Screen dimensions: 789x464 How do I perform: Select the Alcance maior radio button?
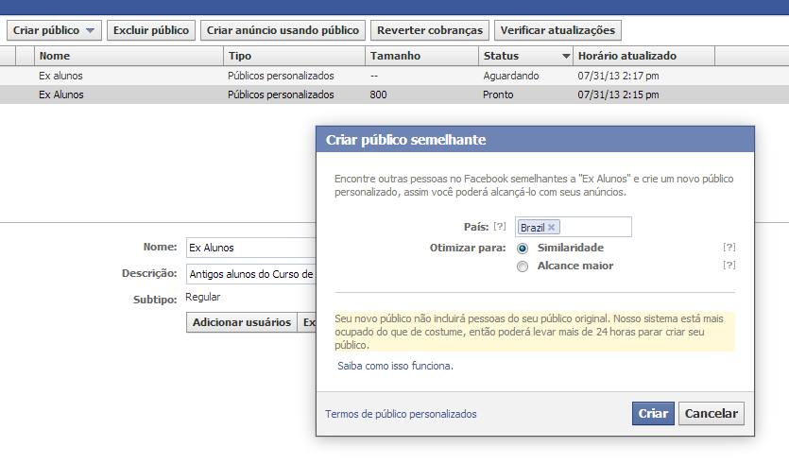click(x=523, y=266)
